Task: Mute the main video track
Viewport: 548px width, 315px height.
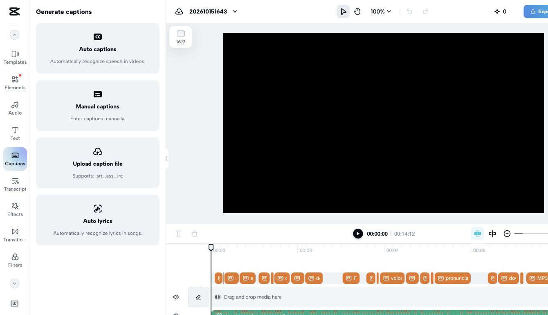Action: coord(176,297)
